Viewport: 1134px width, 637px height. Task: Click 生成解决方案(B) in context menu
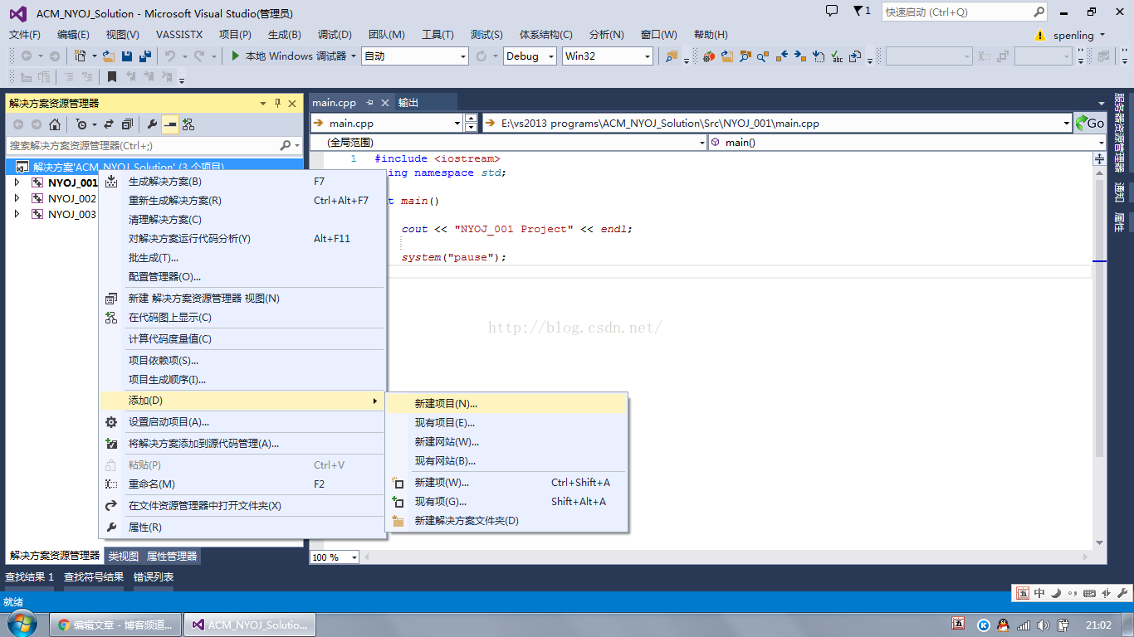(x=242, y=182)
